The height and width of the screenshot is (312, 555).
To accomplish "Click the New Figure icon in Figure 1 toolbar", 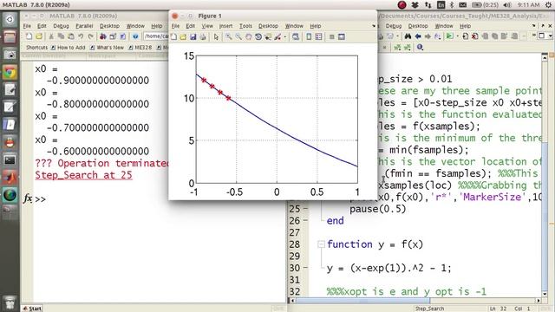I will (x=173, y=36).
